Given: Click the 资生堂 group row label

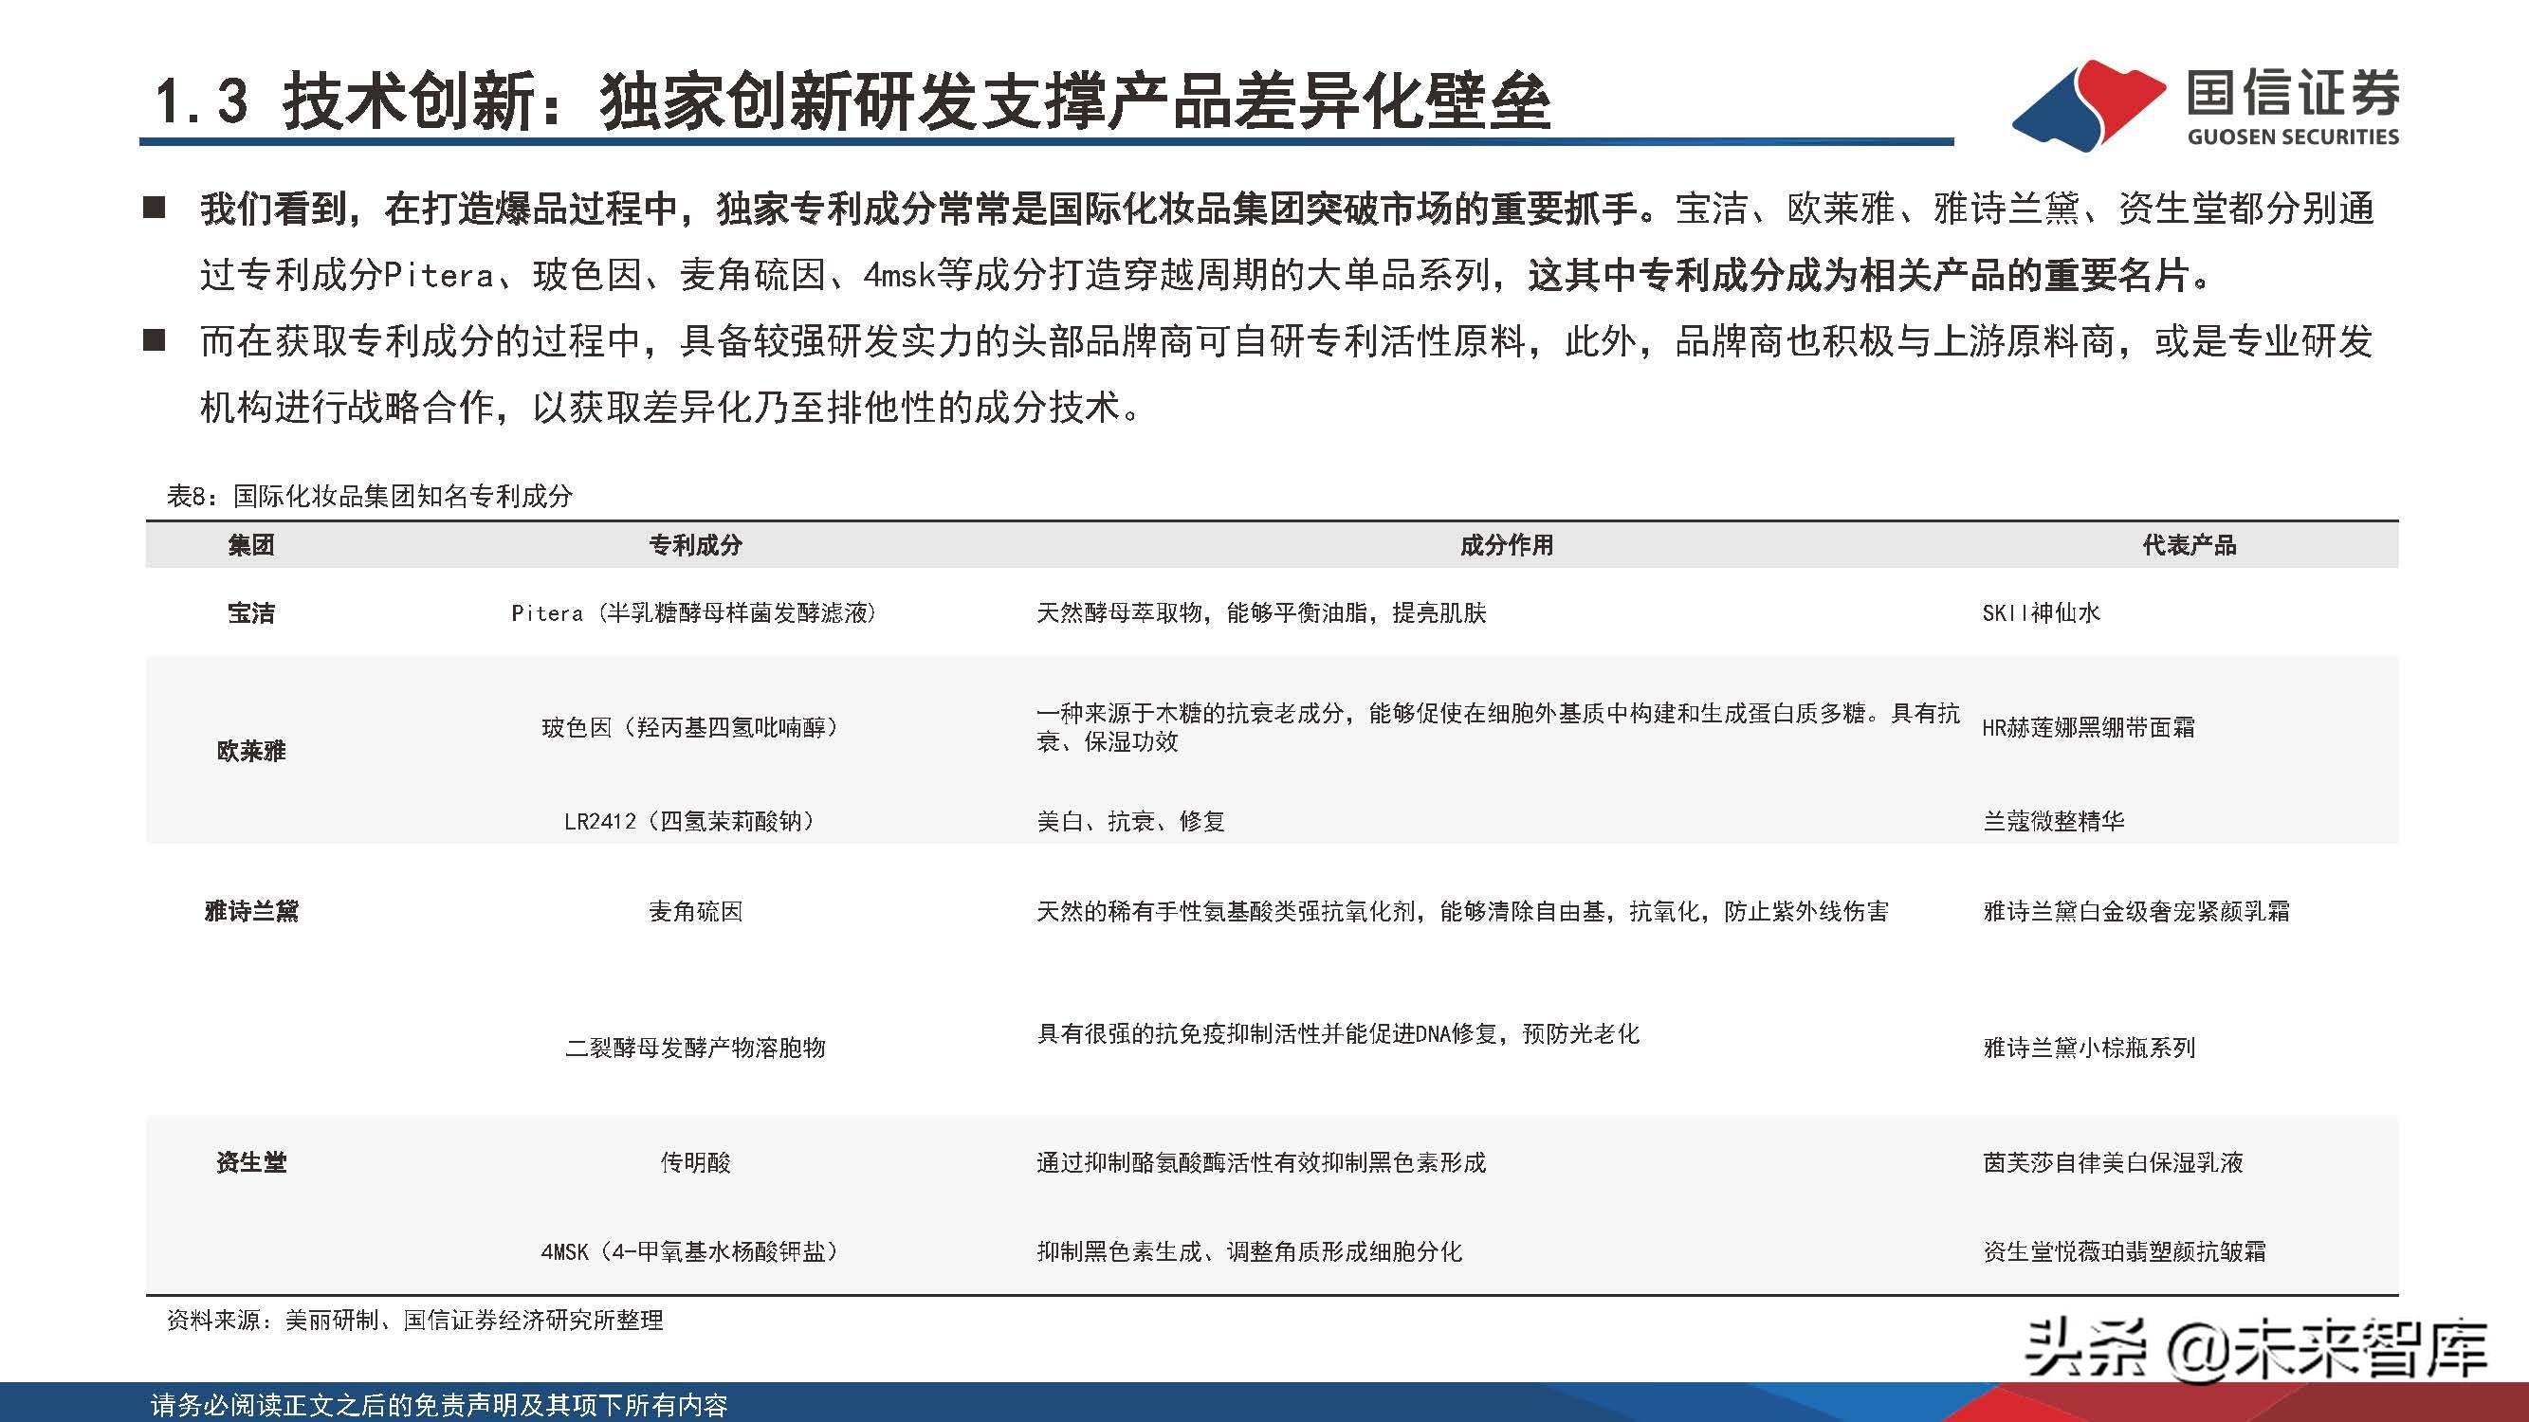Looking at the screenshot, I should [250, 1163].
